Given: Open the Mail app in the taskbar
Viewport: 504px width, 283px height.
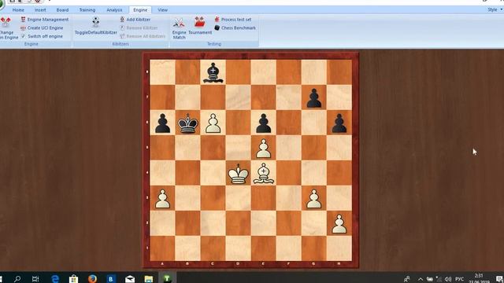Looking at the screenshot, I should tap(130, 278).
